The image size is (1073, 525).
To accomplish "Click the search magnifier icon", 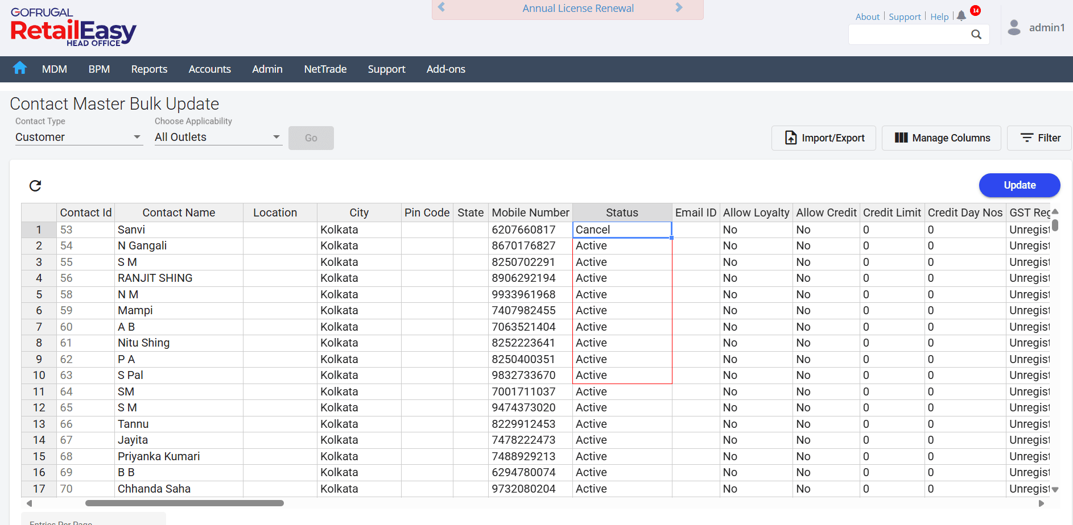I will click(976, 35).
